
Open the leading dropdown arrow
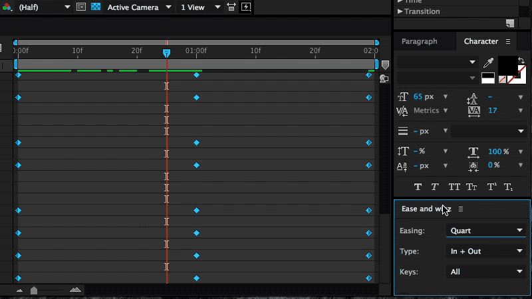click(521, 97)
